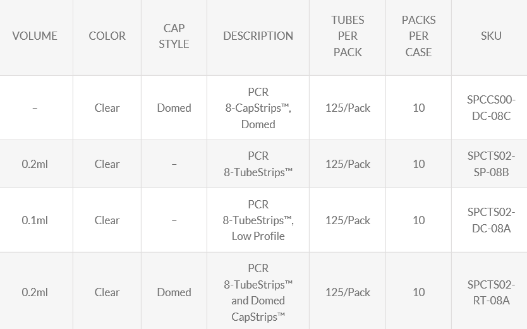Click the CAP STYLE column header

[x=174, y=36]
